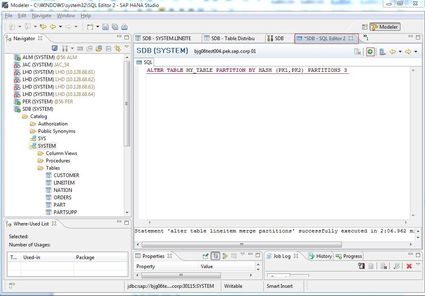The height and width of the screenshot is (296, 425).
Task: Click inside the SQL statement editor text
Action: [x=247, y=70]
